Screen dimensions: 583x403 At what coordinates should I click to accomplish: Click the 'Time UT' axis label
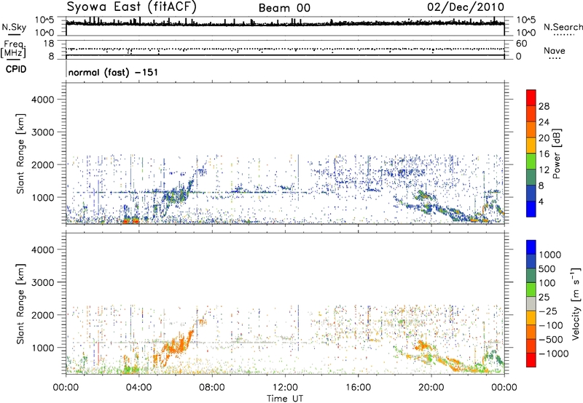285,399
